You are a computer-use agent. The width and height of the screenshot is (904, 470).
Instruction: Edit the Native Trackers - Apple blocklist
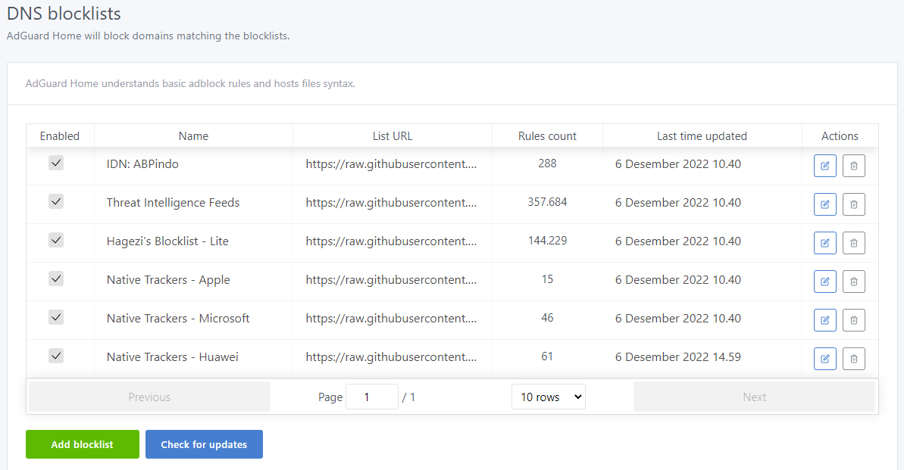[x=824, y=281]
